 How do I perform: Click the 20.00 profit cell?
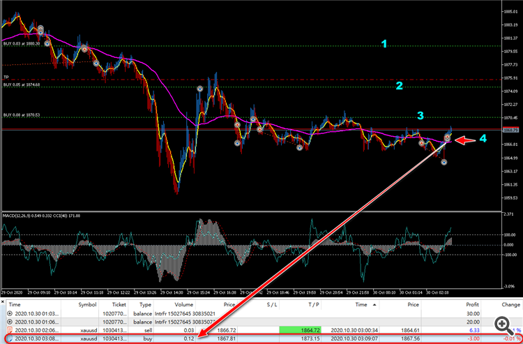point(472,322)
